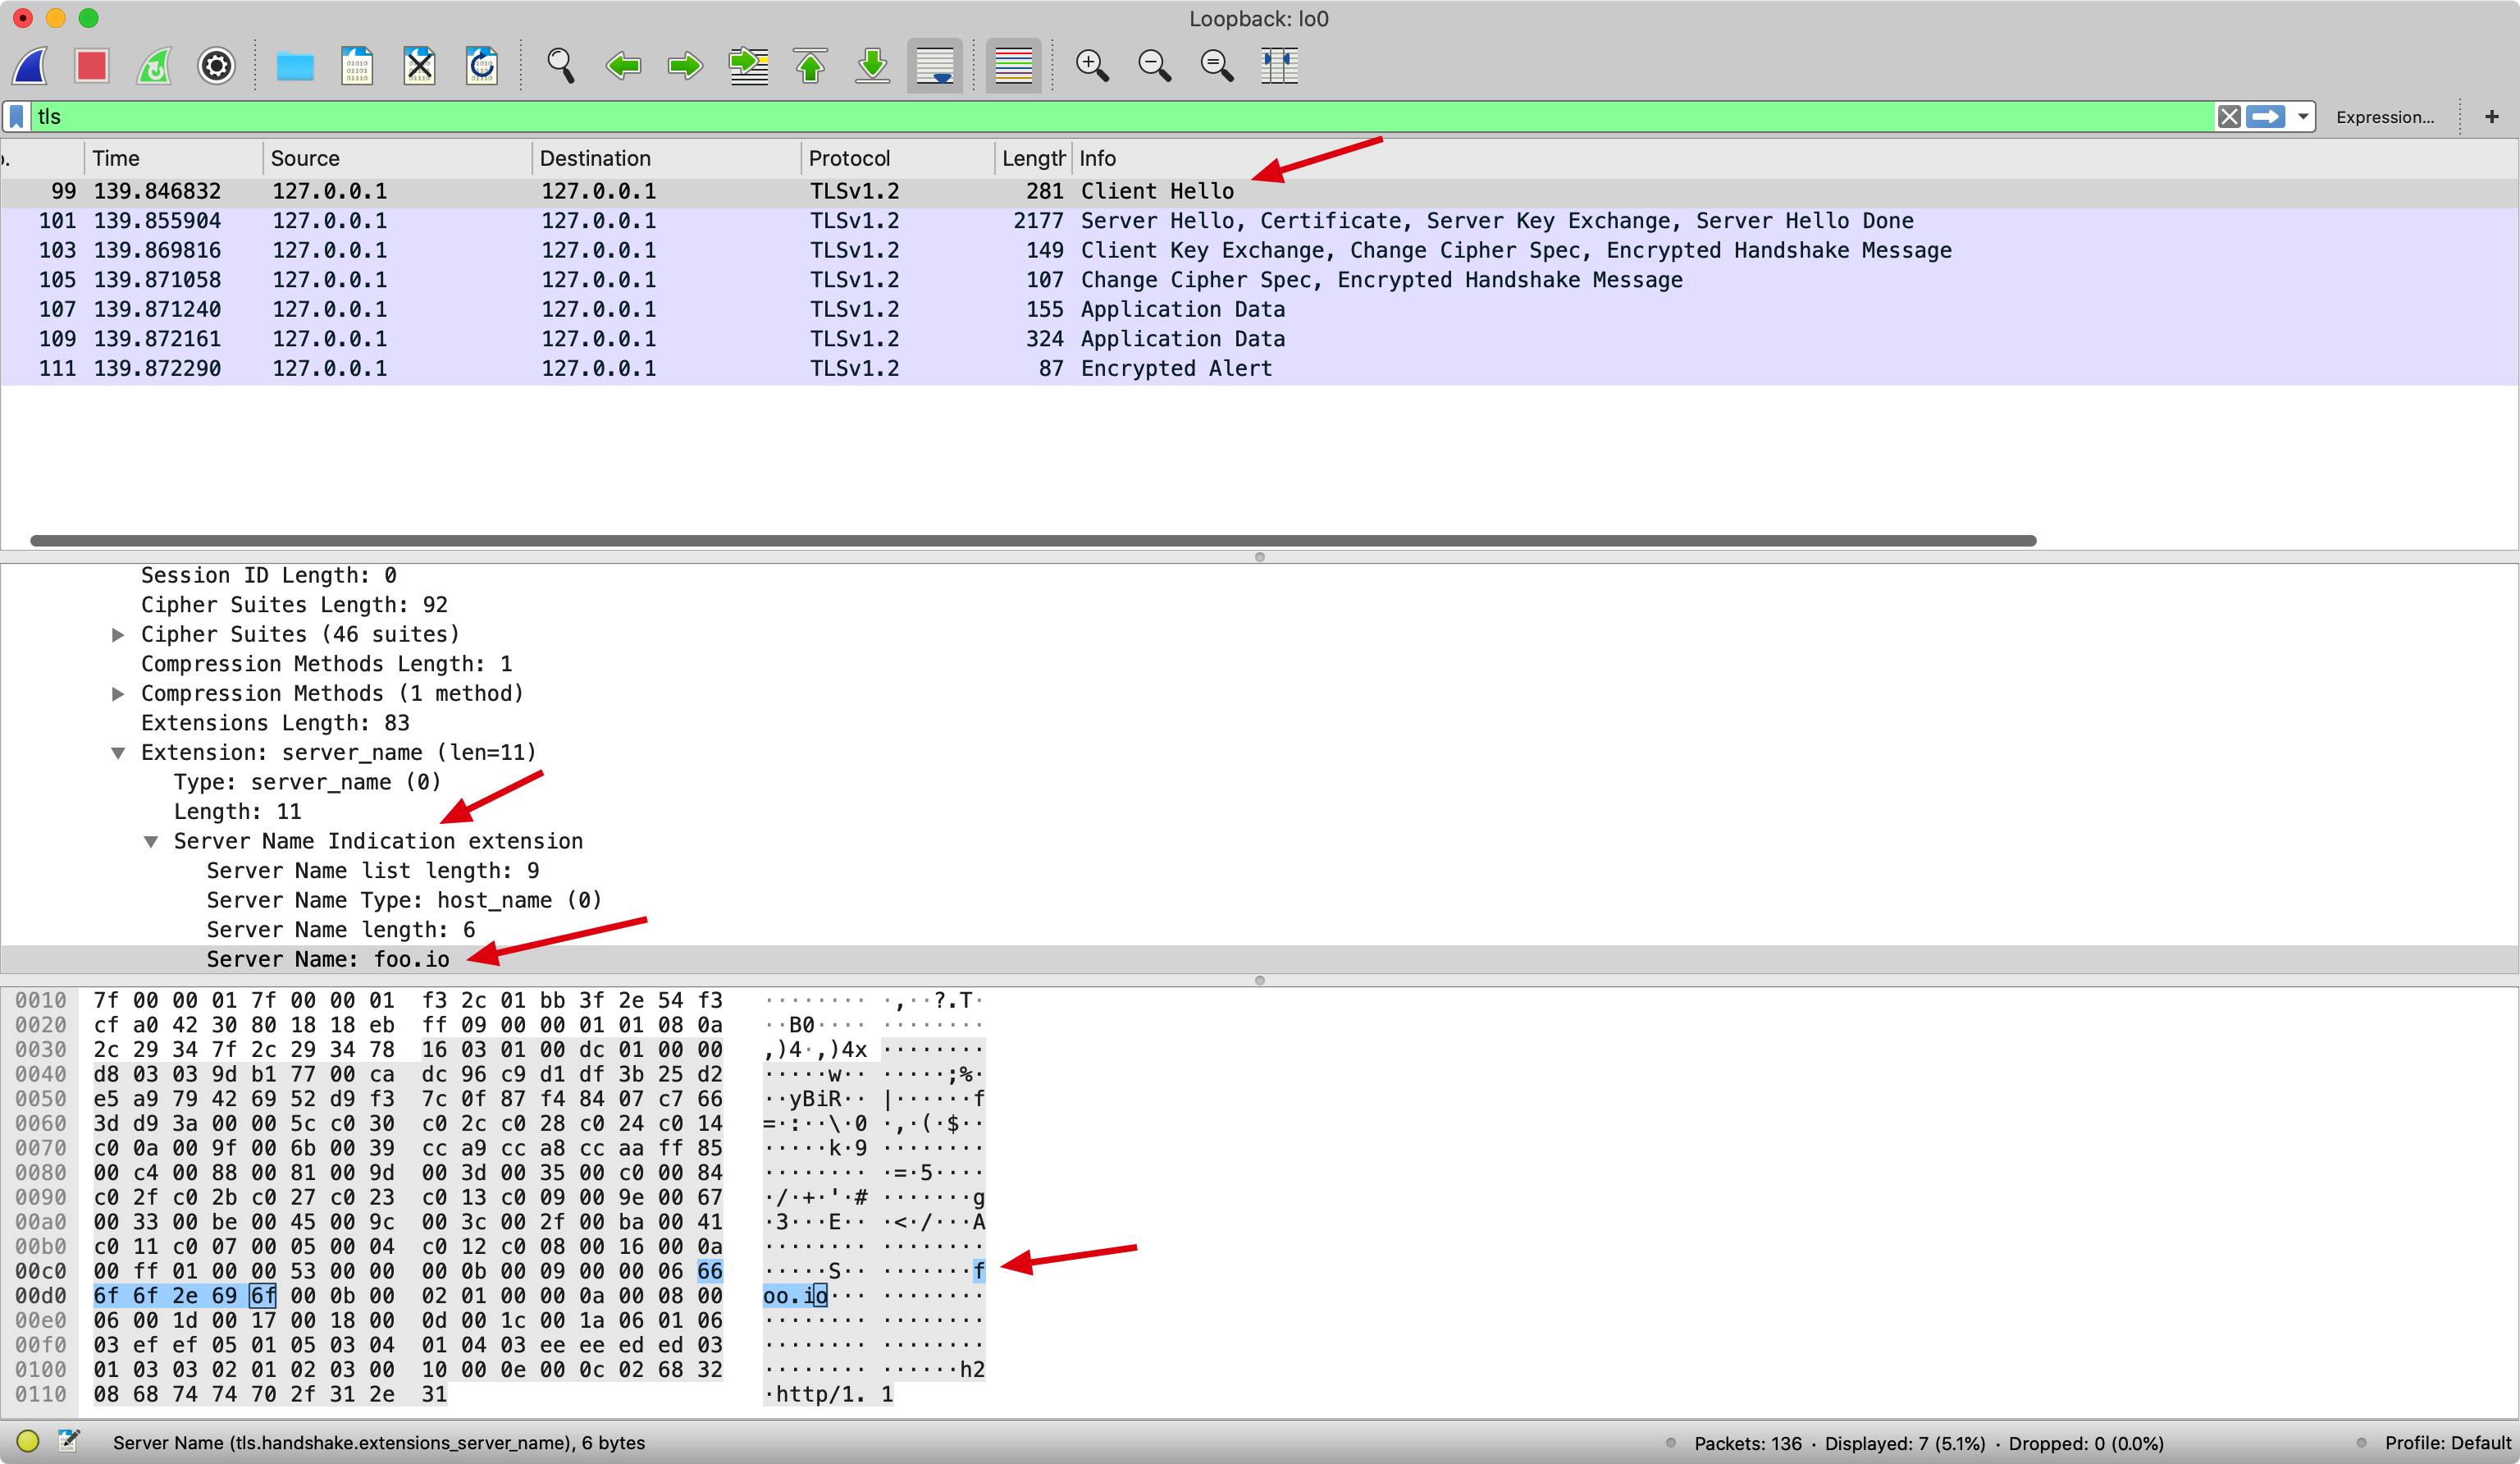The width and height of the screenshot is (2520, 1464).
Task: Click the Close capture file icon
Action: (x=419, y=66)
